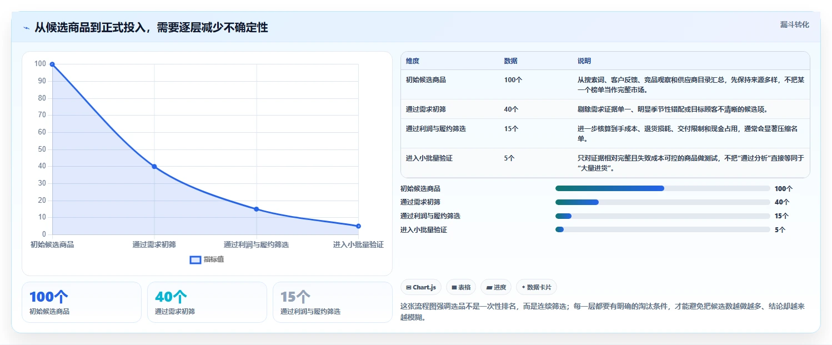Click the 进度 tag
This screenshot has width=832, height=345.
[x=496, y=287]
